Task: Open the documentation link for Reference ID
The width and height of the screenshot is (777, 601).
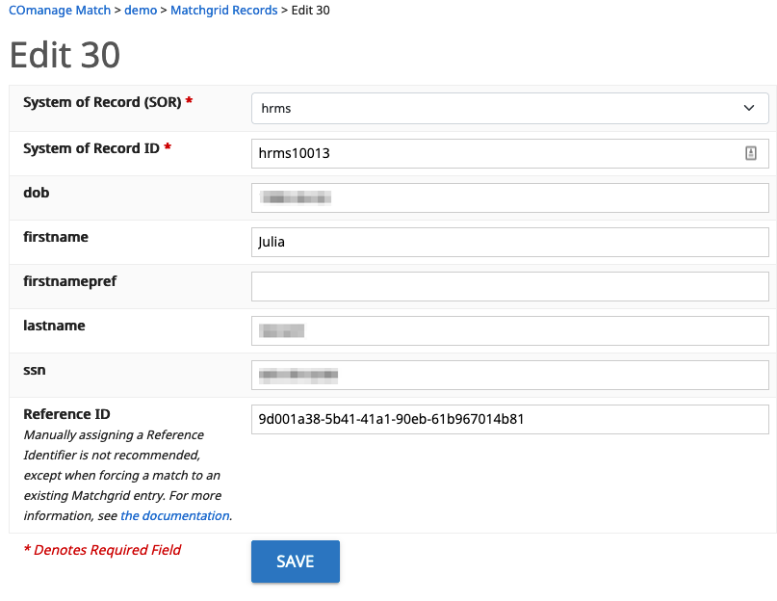Action: (x=174, y=515)
